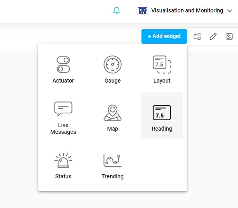This screenshot has width=238, height=208.
Task: Click the pencil edit dashboard icon
Action: (213, 36)
